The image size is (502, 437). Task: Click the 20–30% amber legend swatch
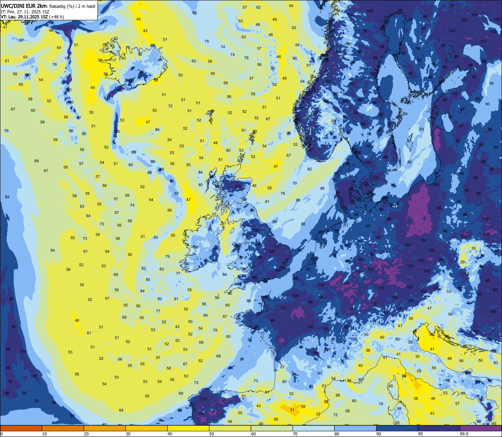click(105, 428)
